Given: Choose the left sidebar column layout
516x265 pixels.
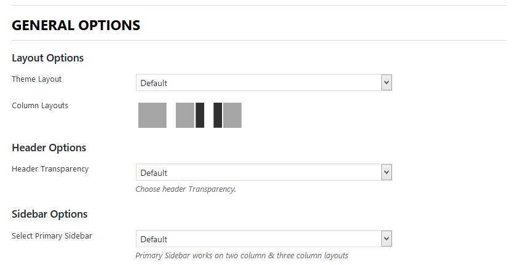Looking at the screenshot, I should [227, 115].
